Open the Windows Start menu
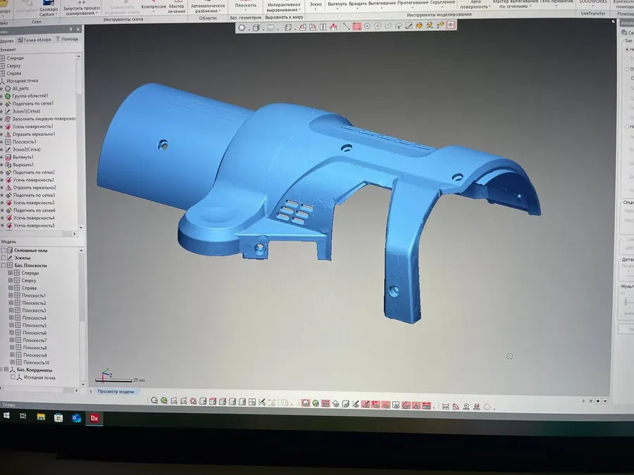The height and width of the screenshot is (475, 634). coord(6,416)
